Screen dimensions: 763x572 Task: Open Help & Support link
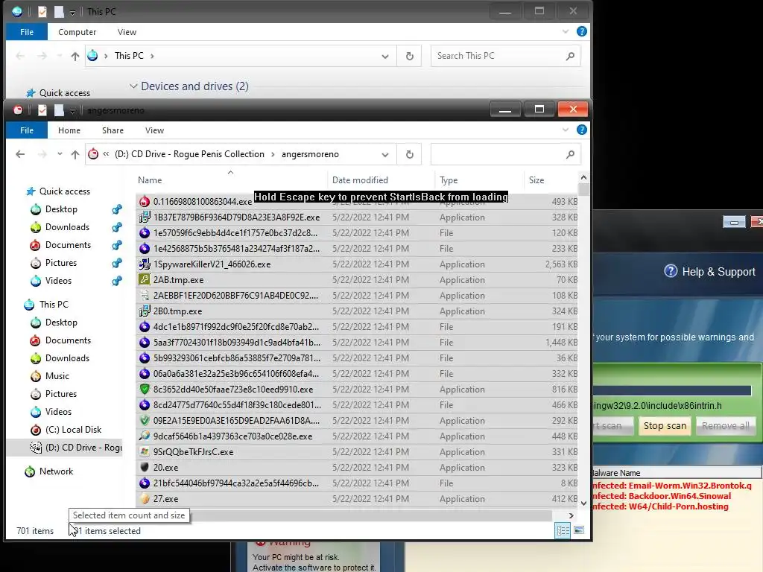[709, 271]
